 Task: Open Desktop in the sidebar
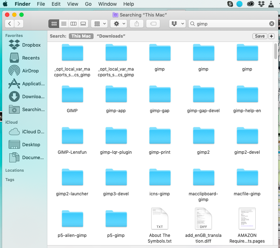coord(25,145)
